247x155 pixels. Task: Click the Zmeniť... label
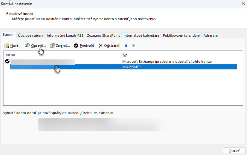pyautogui.click(x=63, y=45)
